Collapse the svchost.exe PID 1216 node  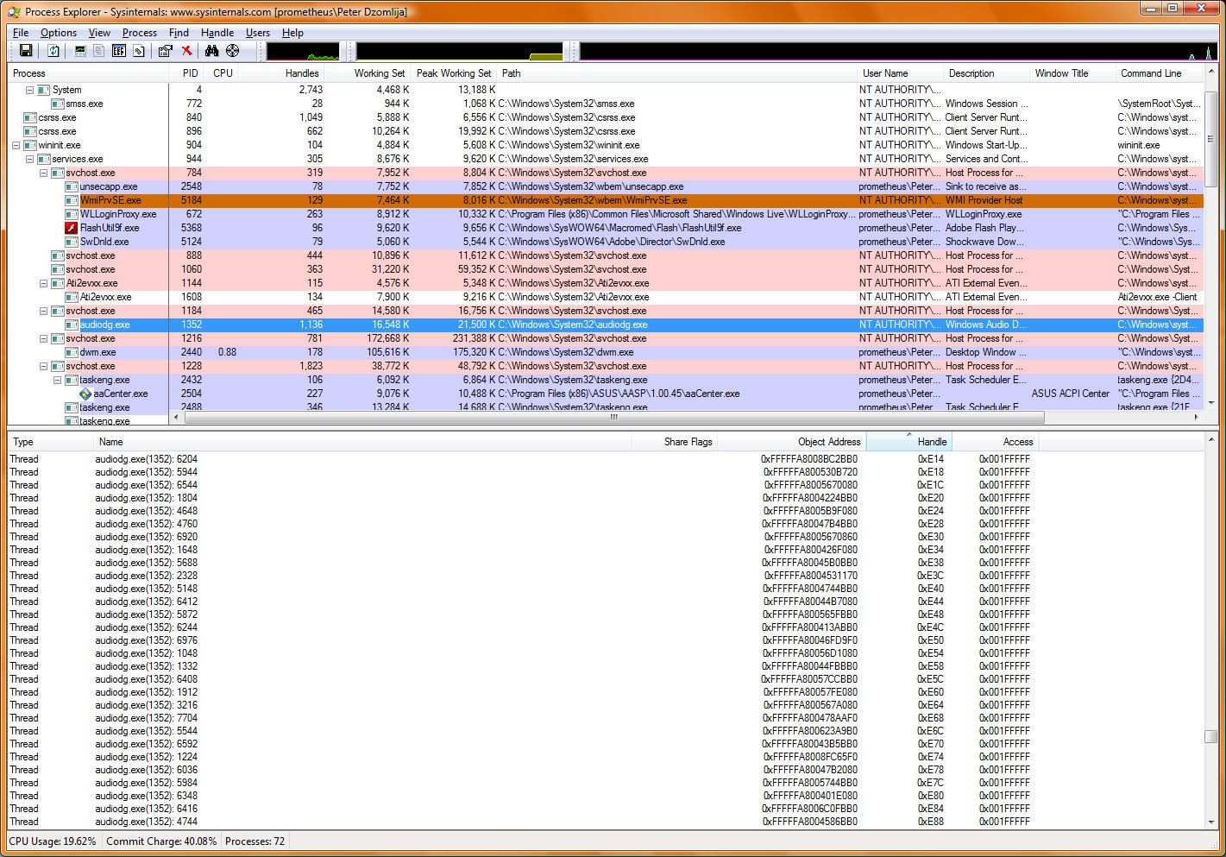click(x=43, y=338)
